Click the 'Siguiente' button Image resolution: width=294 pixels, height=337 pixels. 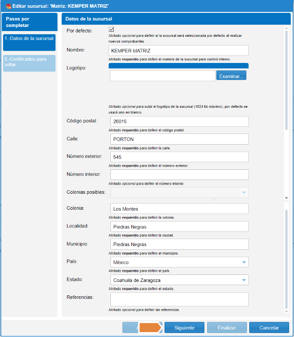(x=184, y=328)
